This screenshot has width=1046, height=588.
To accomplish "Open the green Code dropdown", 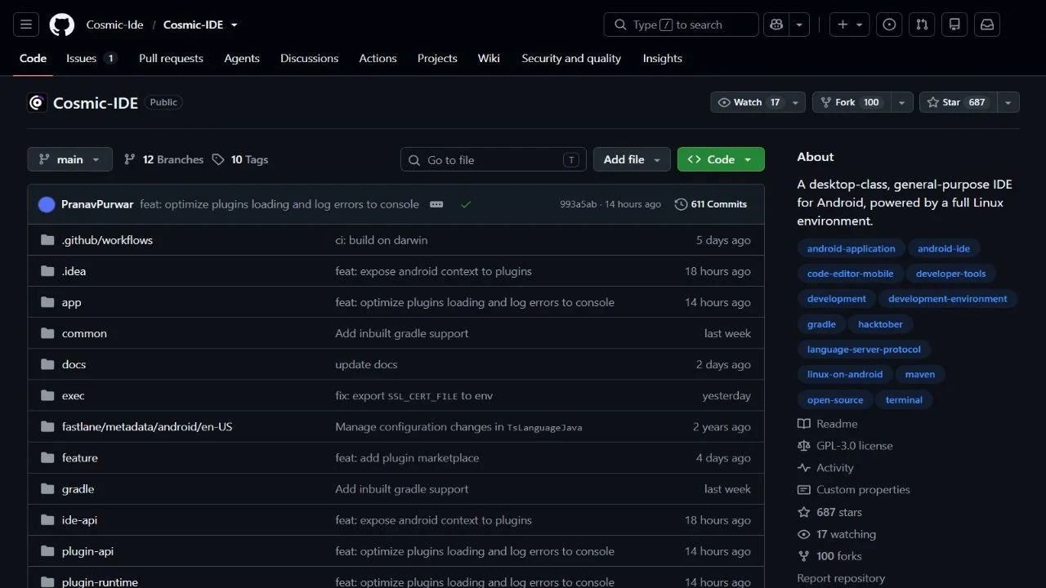I will pos(721,159).
